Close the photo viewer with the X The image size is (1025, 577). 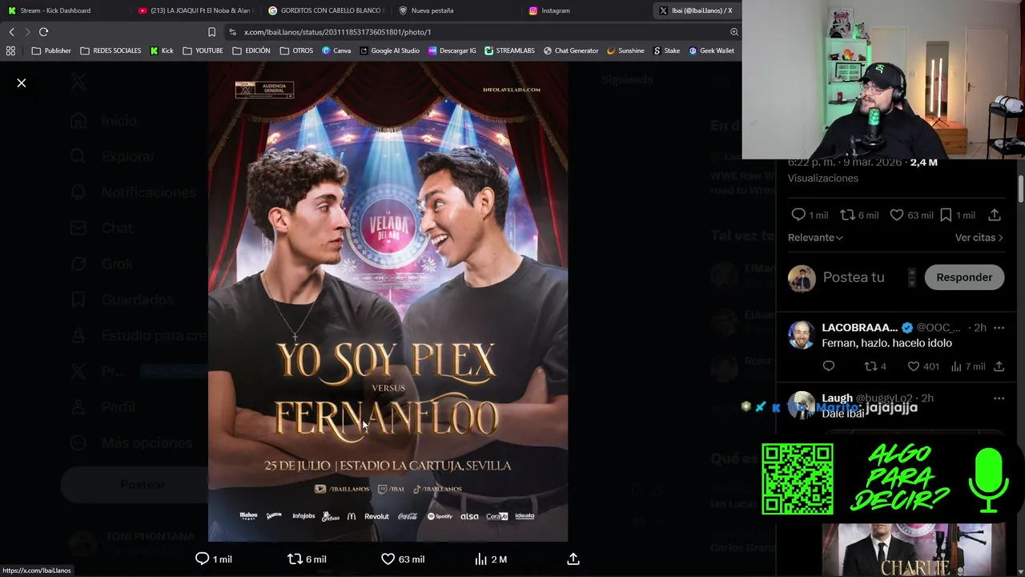click(x=22, y=83)
